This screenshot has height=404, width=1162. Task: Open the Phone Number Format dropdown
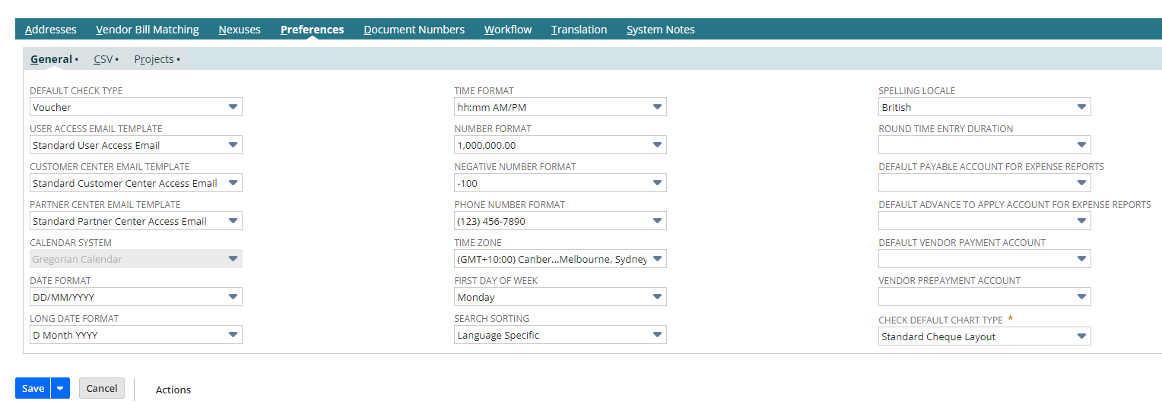pyautogui.click(x=560, y=221)
